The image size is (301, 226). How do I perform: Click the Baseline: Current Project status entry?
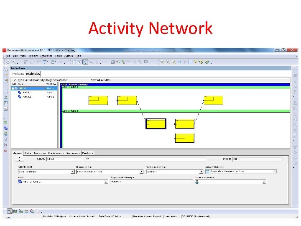[x=147, y=217]
